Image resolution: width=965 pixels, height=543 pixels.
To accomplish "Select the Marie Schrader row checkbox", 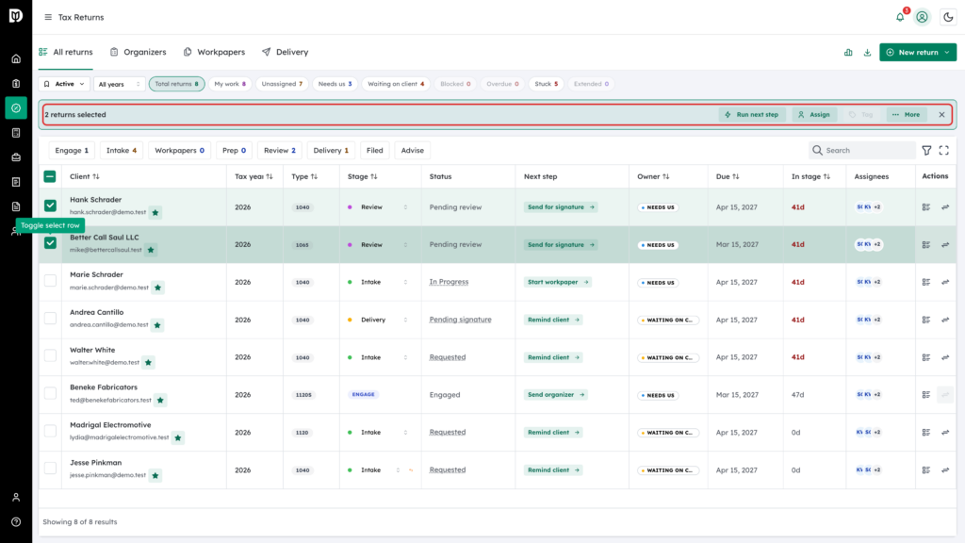I will [51, 281].
